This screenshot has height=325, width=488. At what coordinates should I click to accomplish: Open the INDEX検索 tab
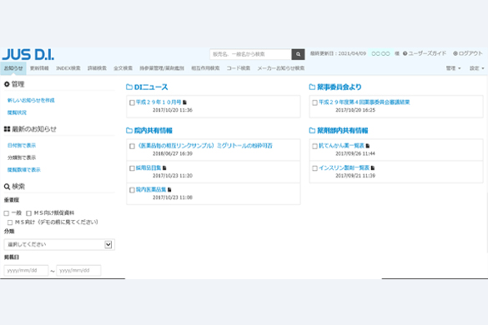[68, 68]
